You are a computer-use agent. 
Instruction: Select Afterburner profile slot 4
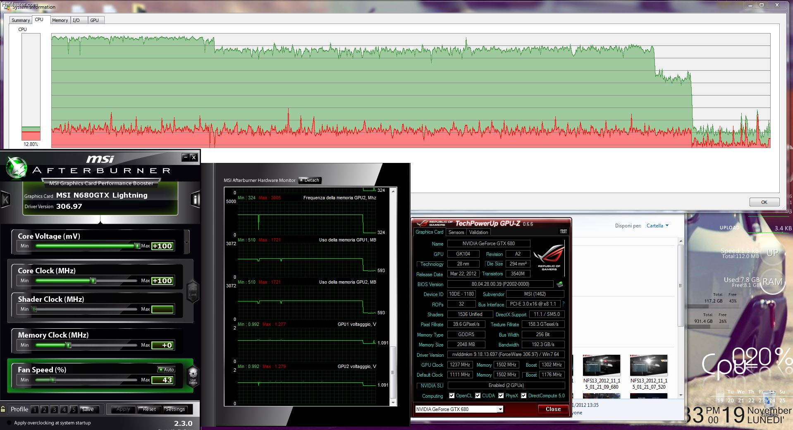click(x=64, y=410)
